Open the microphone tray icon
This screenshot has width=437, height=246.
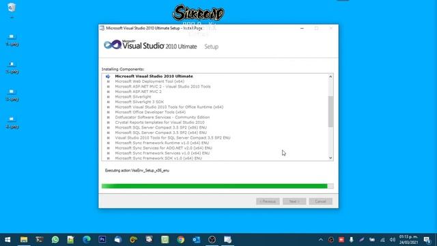pyautogui.click(x=351, y=240)
